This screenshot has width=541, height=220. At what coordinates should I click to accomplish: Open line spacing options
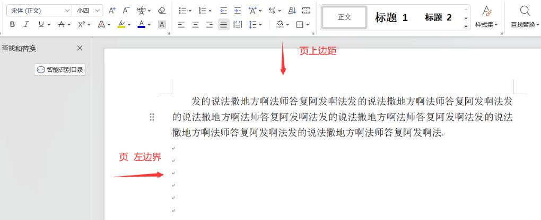(x=252, y=24)
